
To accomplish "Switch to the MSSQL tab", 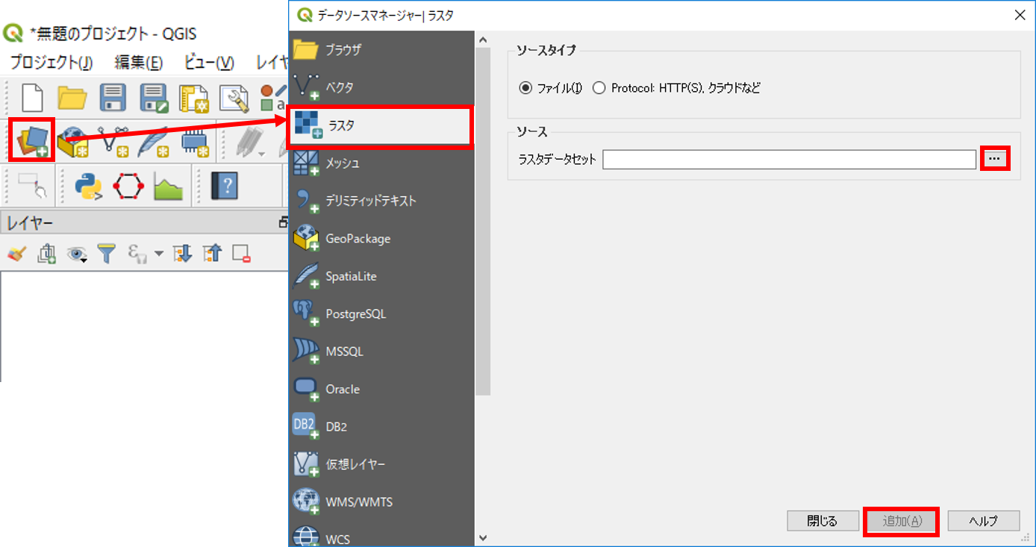I will tap(381, 351).
